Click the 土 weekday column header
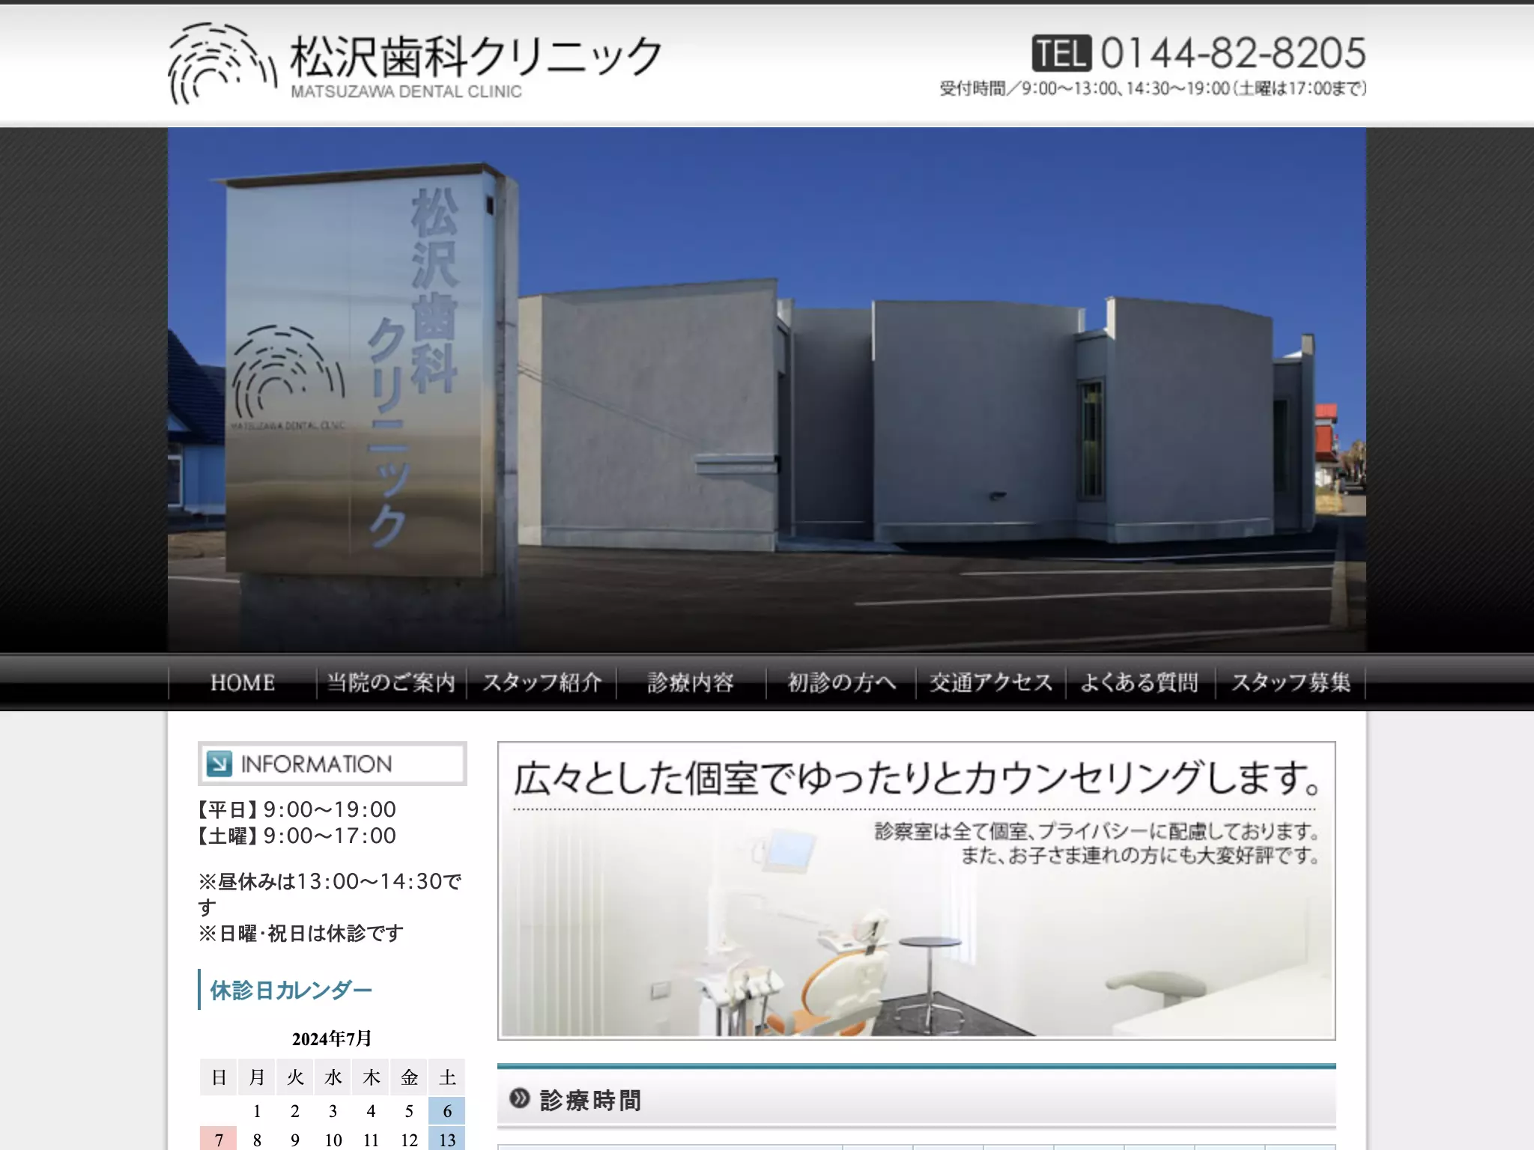This screenshot has height=1150, width=1534. [447, 1077]
